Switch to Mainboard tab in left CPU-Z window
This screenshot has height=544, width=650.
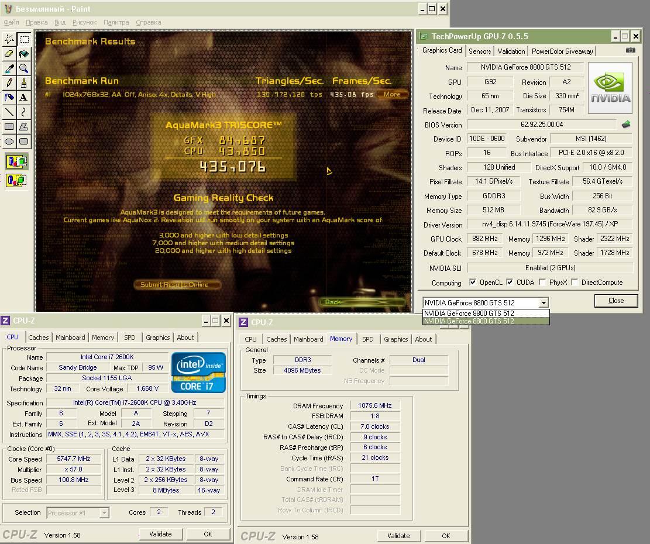point(70,338)
